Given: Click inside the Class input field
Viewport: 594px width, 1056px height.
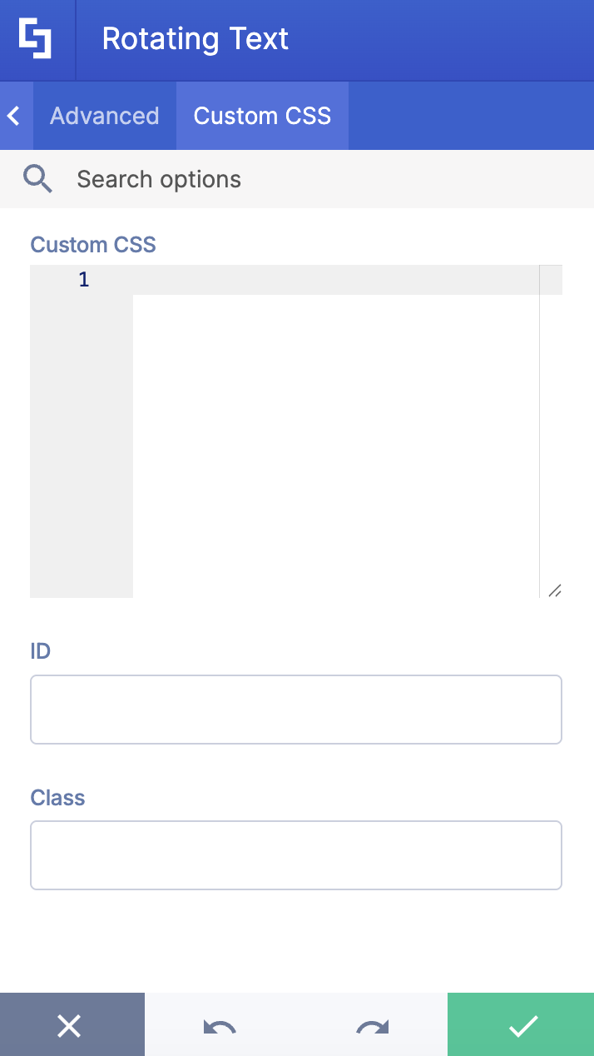Looking at the screenshot, I should pos(295,854).
